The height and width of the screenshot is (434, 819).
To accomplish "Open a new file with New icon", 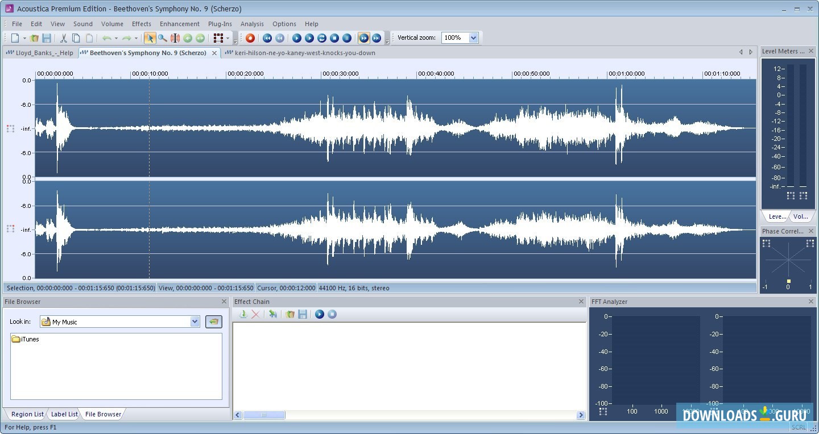I will (15, 38).
